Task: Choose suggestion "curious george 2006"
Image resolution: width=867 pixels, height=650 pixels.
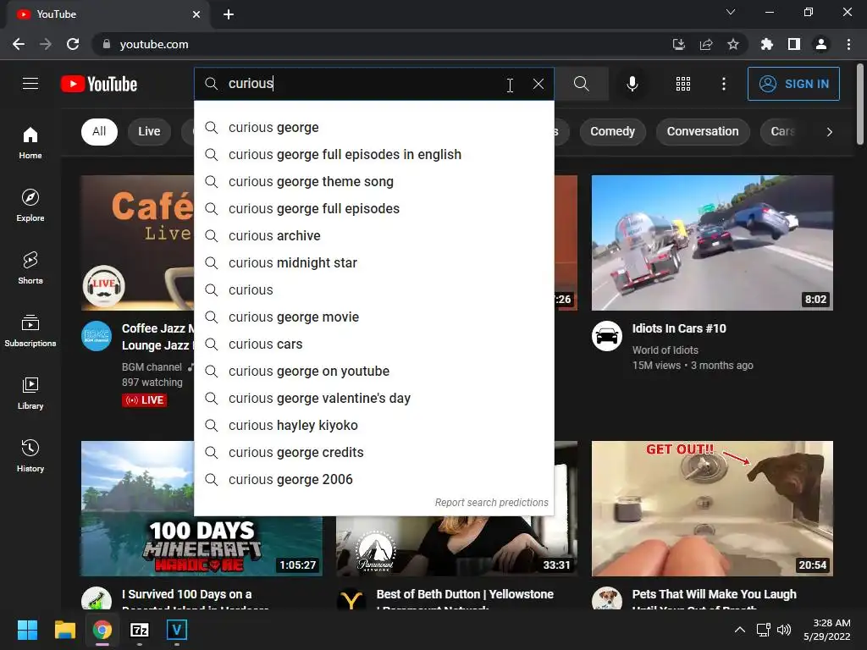Action: pos(374,480)
